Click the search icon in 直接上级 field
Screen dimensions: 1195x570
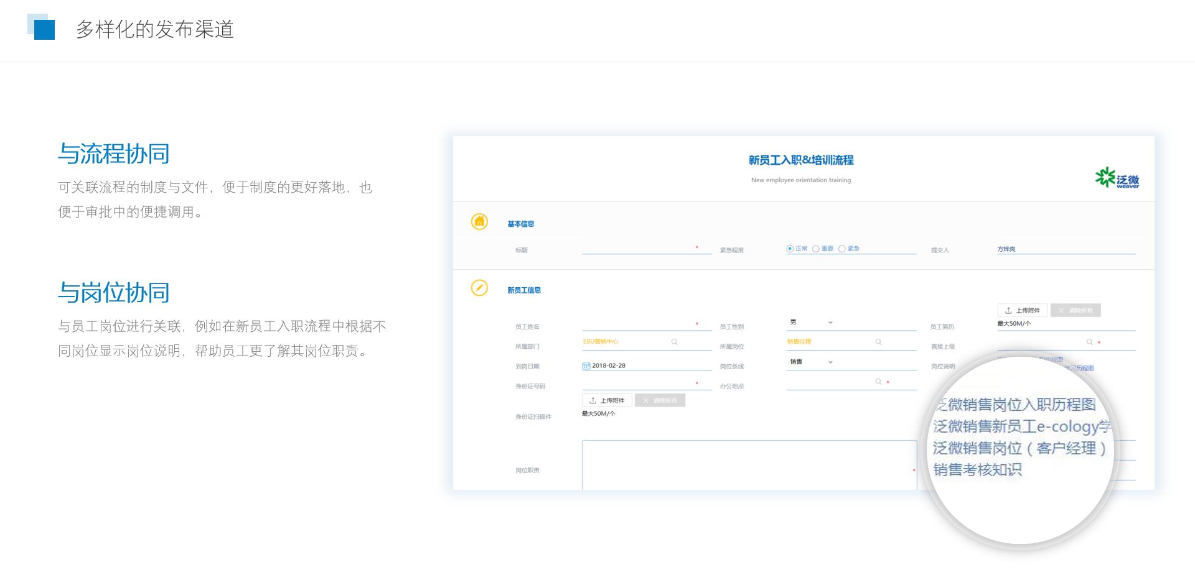click(1089, 342)
